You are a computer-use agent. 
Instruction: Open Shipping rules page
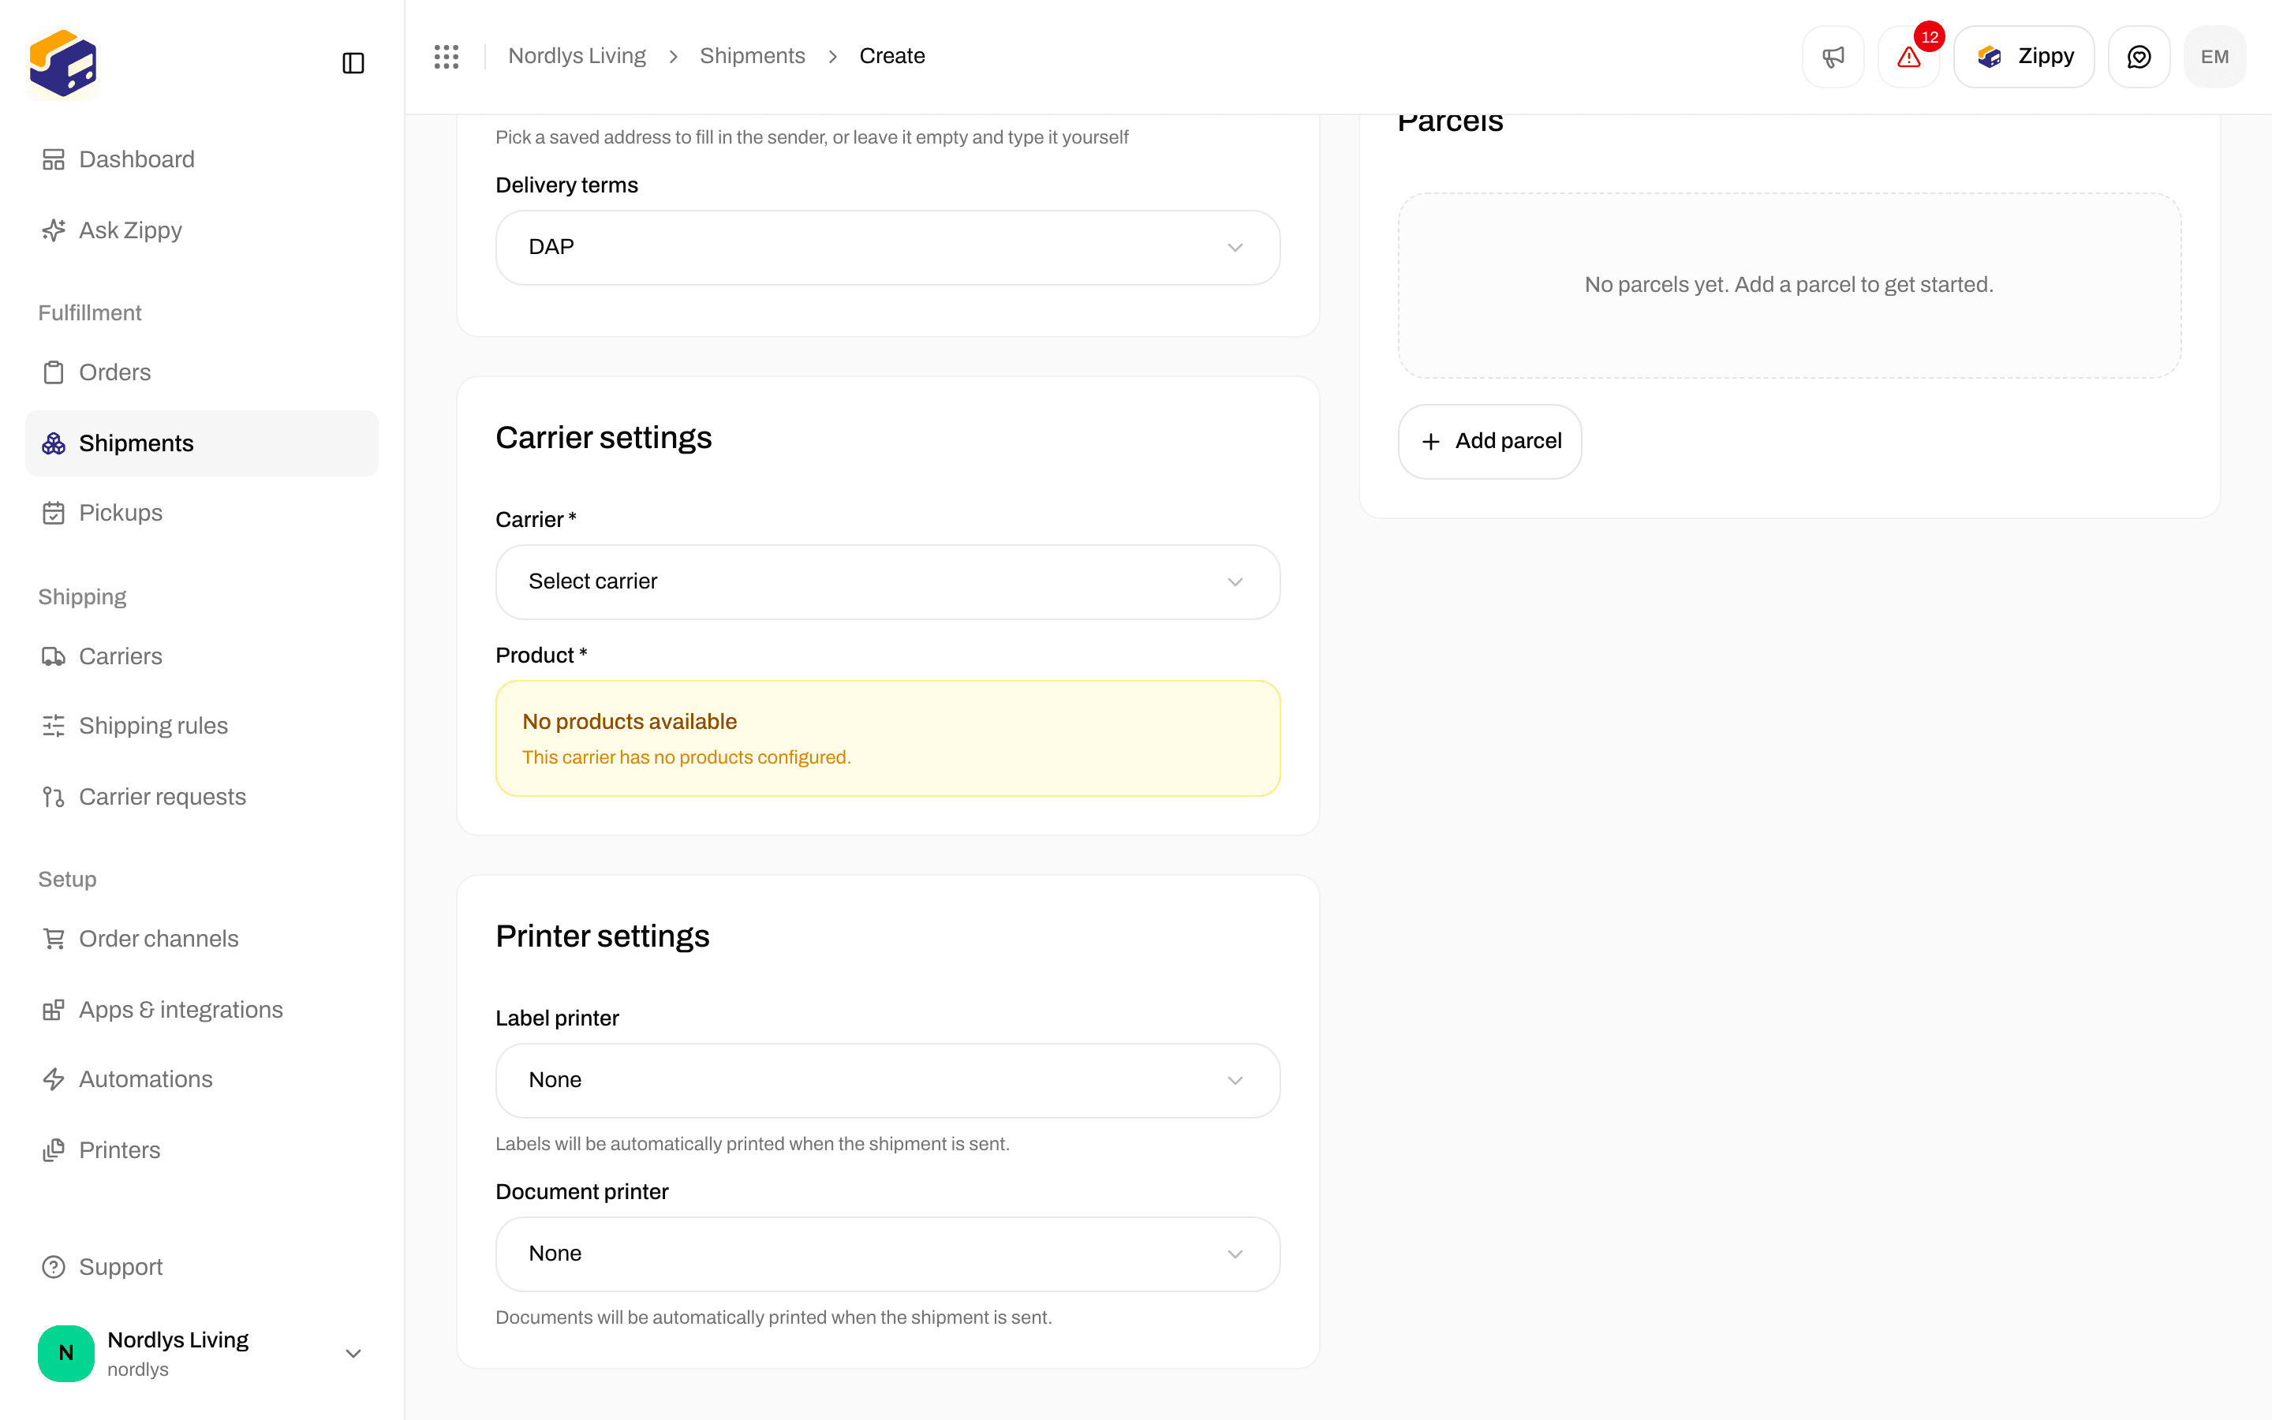[202, 726]
